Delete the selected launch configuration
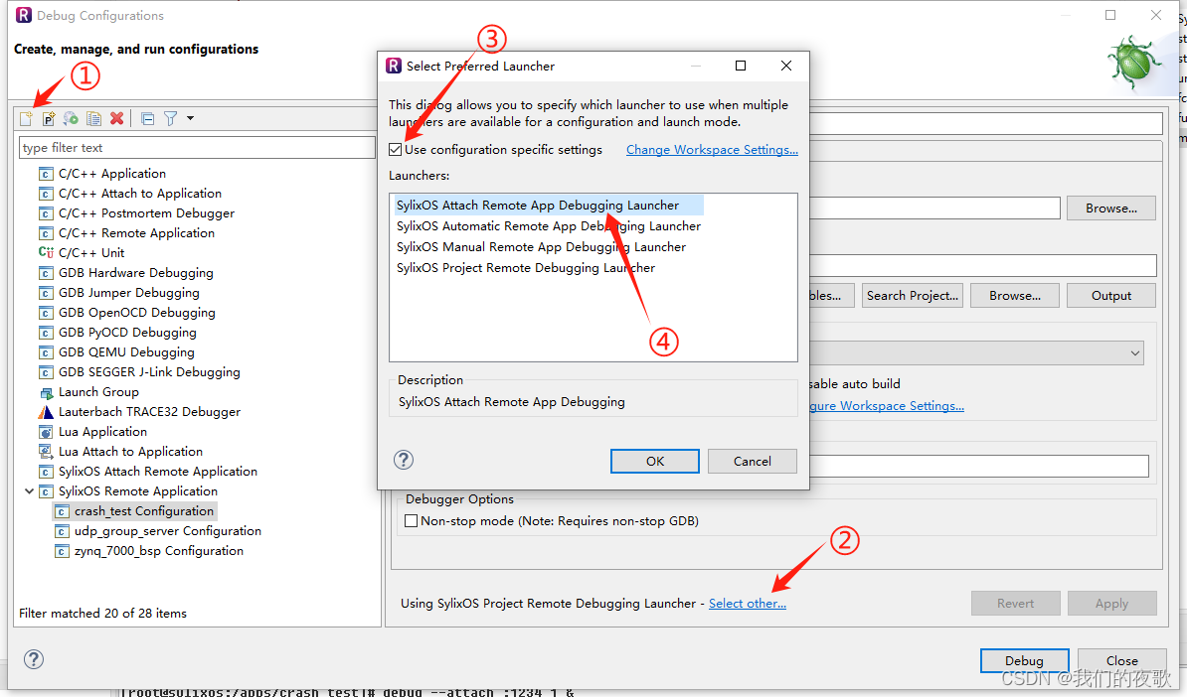Viewport: 1187px width, 697px height. point(116,118)
